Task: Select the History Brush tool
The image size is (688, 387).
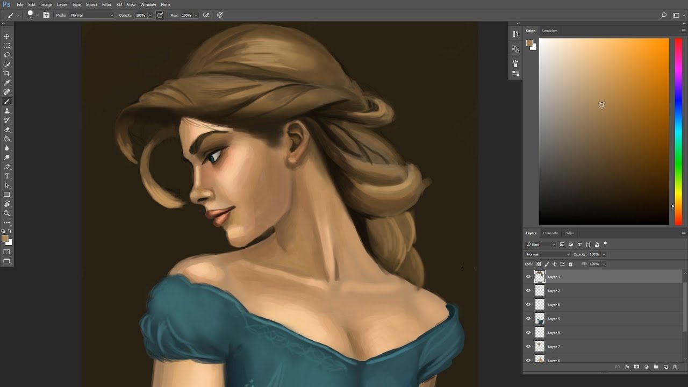Action: (x=7, y=120)
